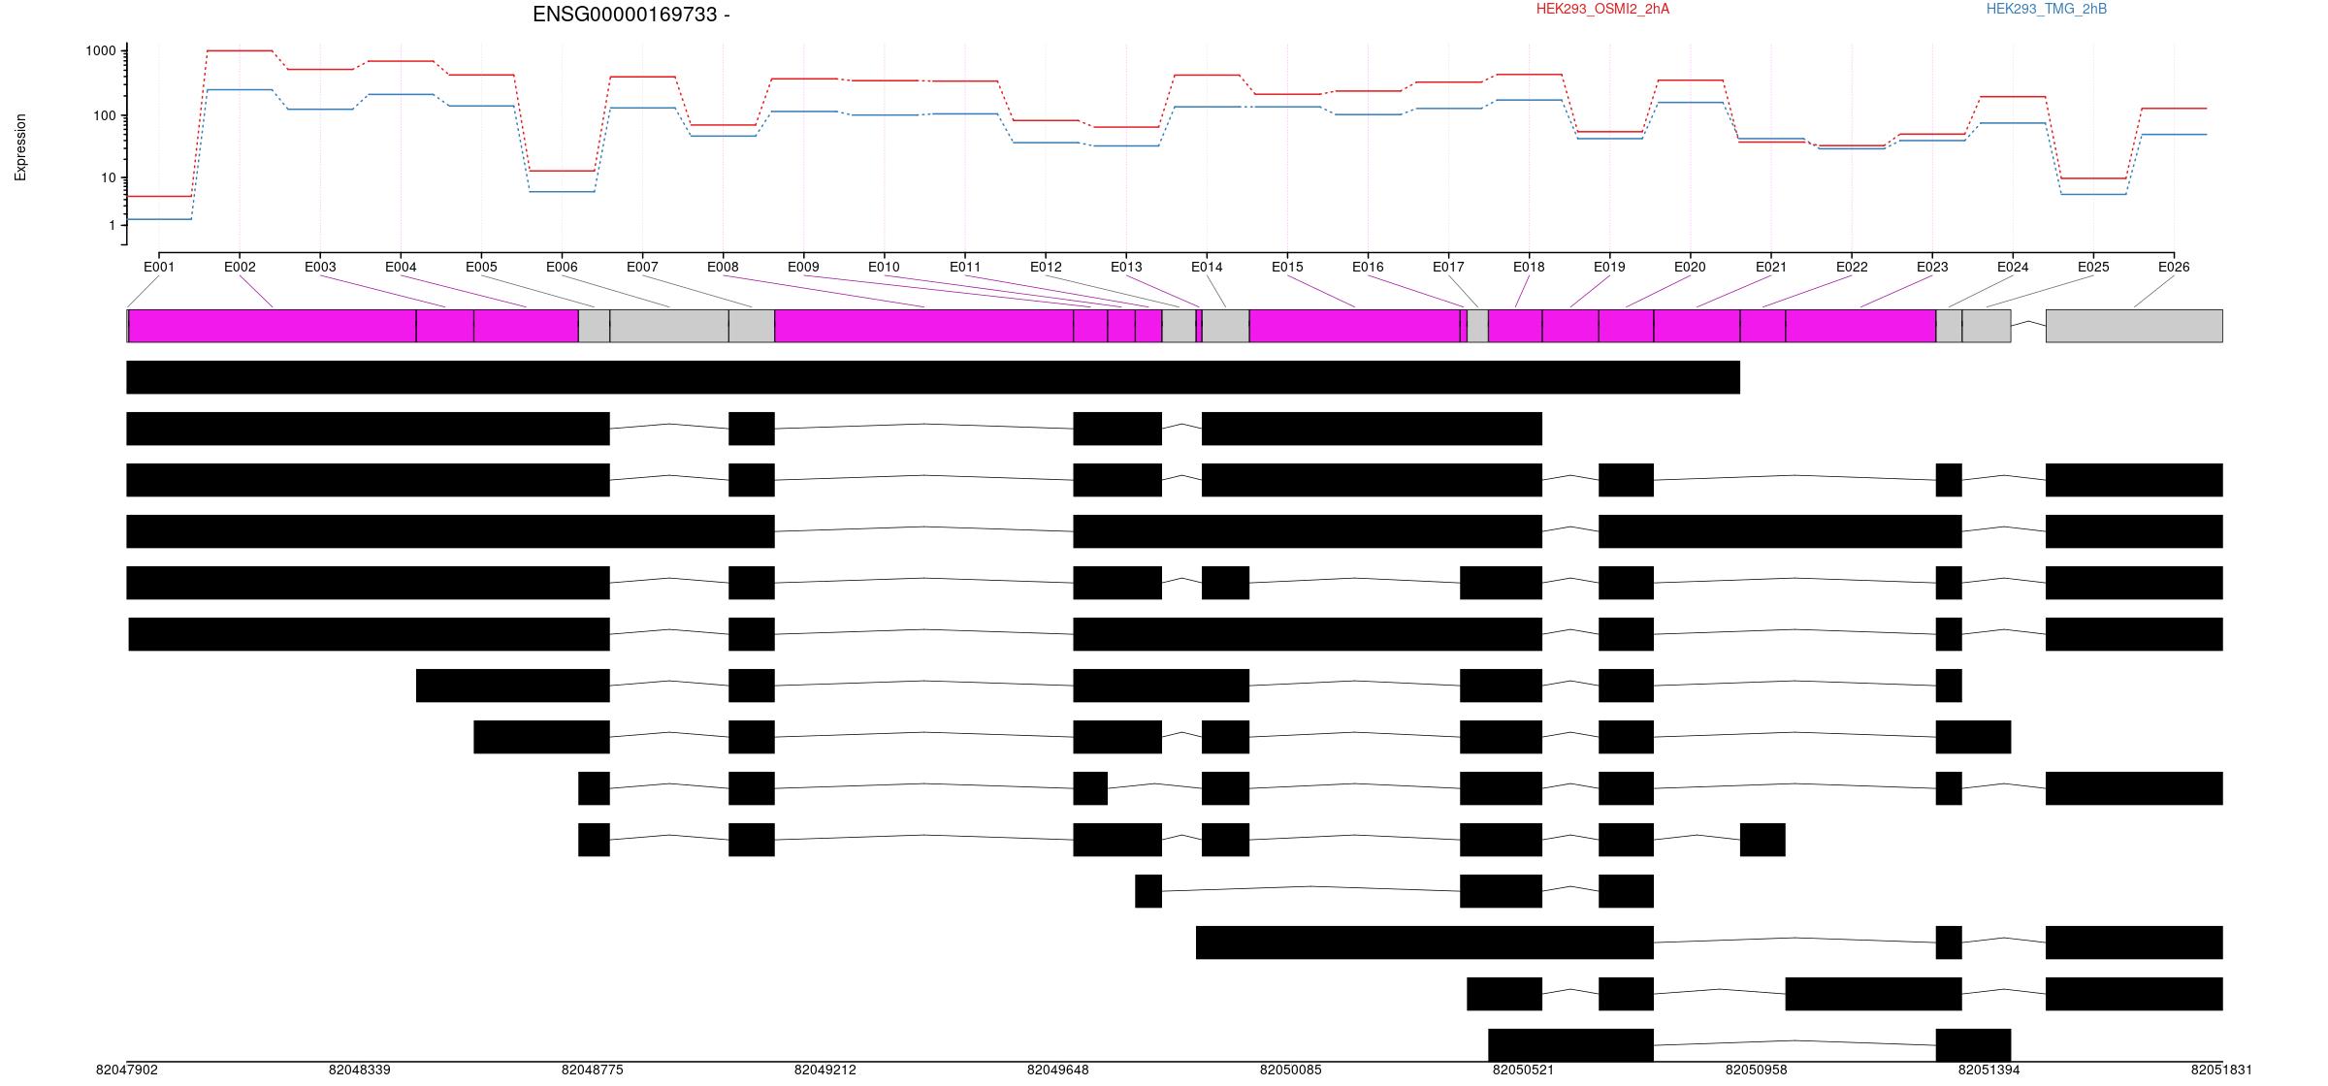This screenshot has height=1086, width=2328.
Task: Click genomic coordinate 82051394
Action: pos(1989,1070)
